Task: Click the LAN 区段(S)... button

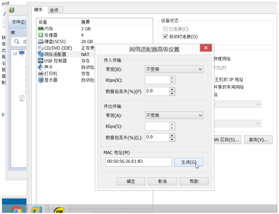Action: [228, 140]
